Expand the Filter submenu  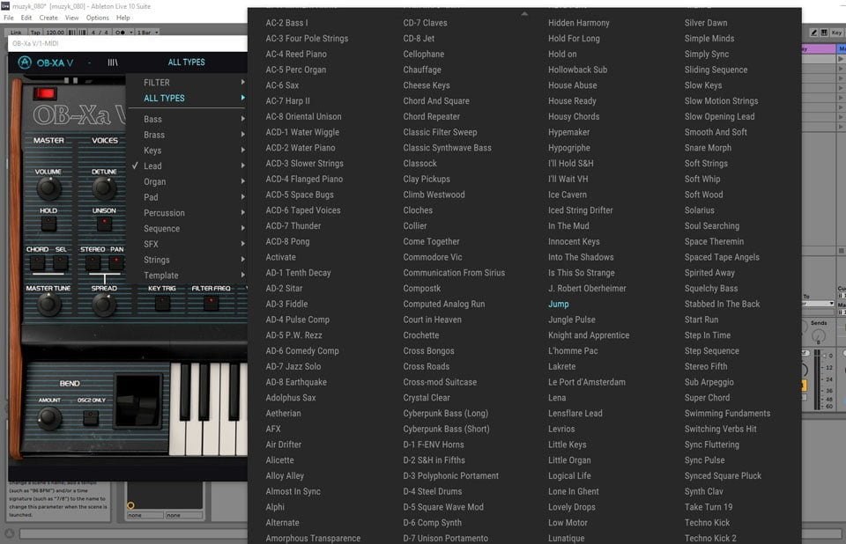tap(187, 83)
